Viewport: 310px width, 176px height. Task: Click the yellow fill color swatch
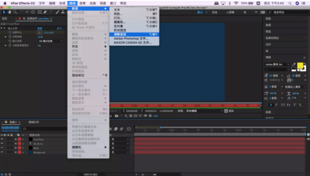pyautogui.click(x=300, y=65)
